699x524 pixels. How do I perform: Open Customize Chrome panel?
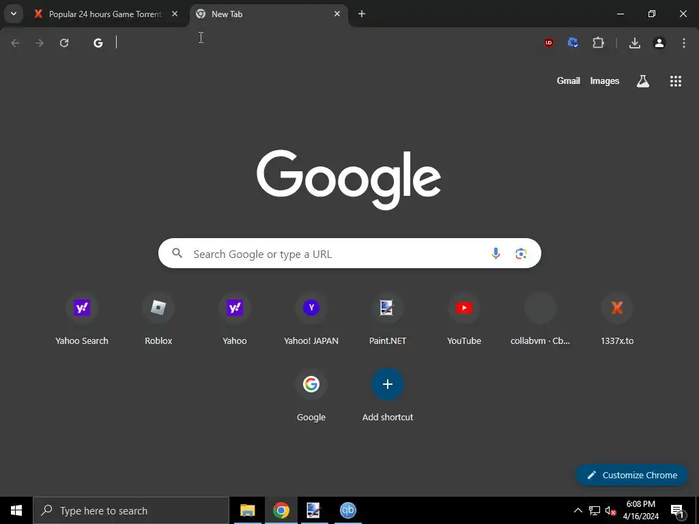[632, 475]
